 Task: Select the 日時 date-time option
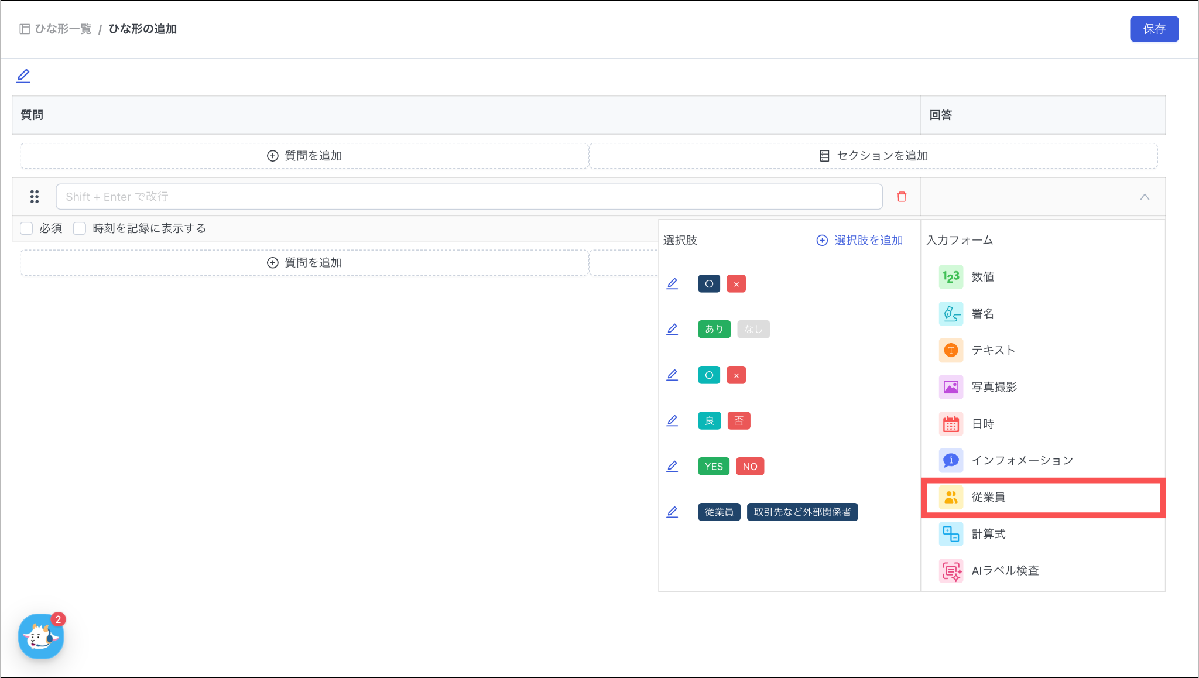click(983, 424)
